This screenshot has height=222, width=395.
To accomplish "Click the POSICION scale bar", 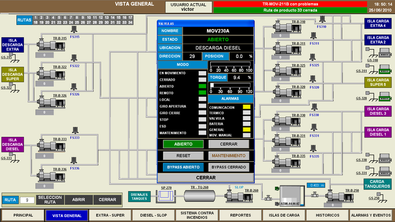I will tap(231, 64).
